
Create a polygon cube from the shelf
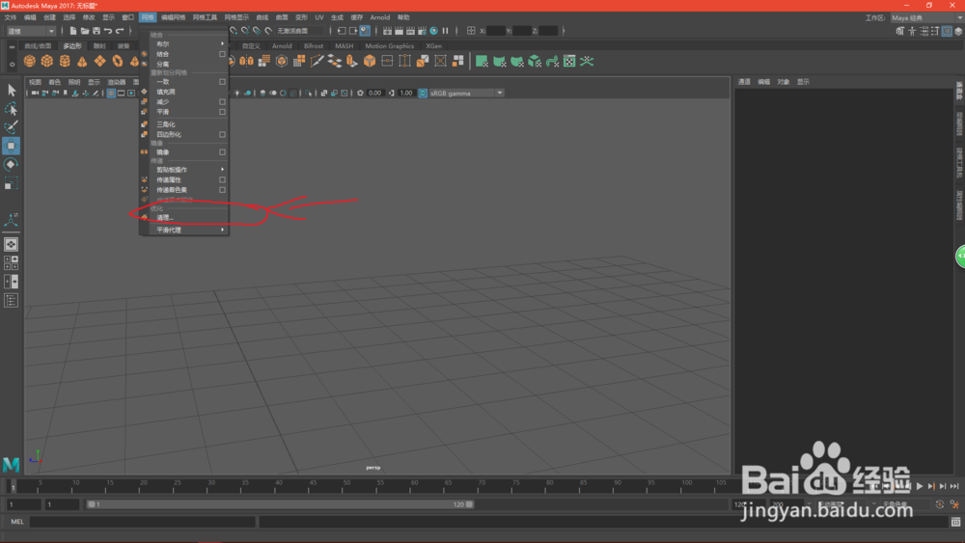click(x=47, y=61)
